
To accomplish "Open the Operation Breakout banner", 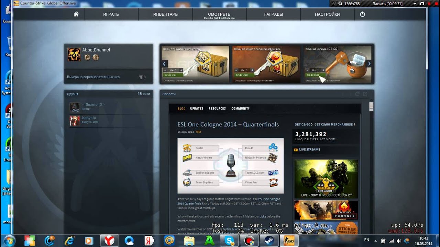I will [326, 179].
